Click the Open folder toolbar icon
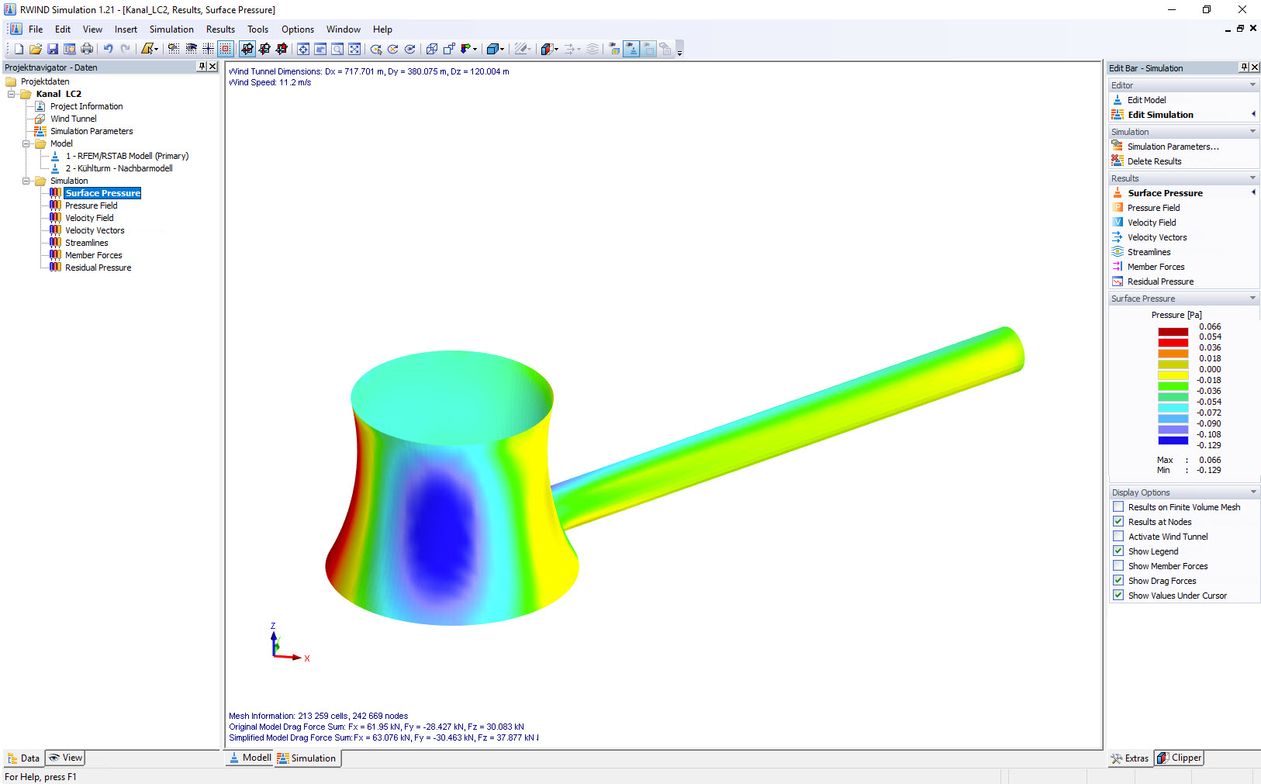This screenshot has height=784, width=1261. [x=36, y=49]
